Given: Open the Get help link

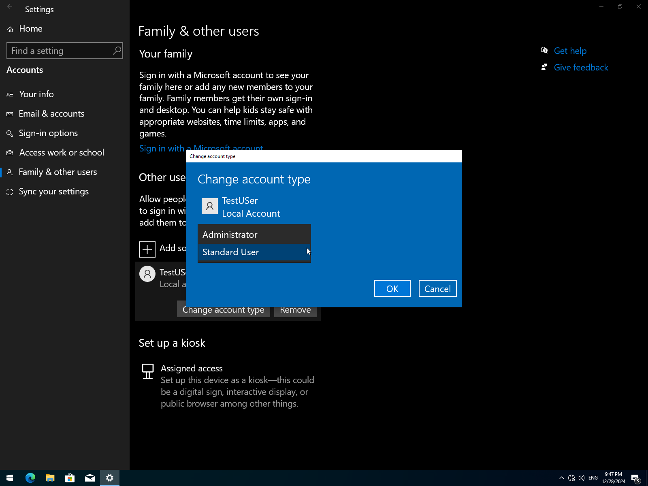Looking at the screenshot, I should coord(570,51).
